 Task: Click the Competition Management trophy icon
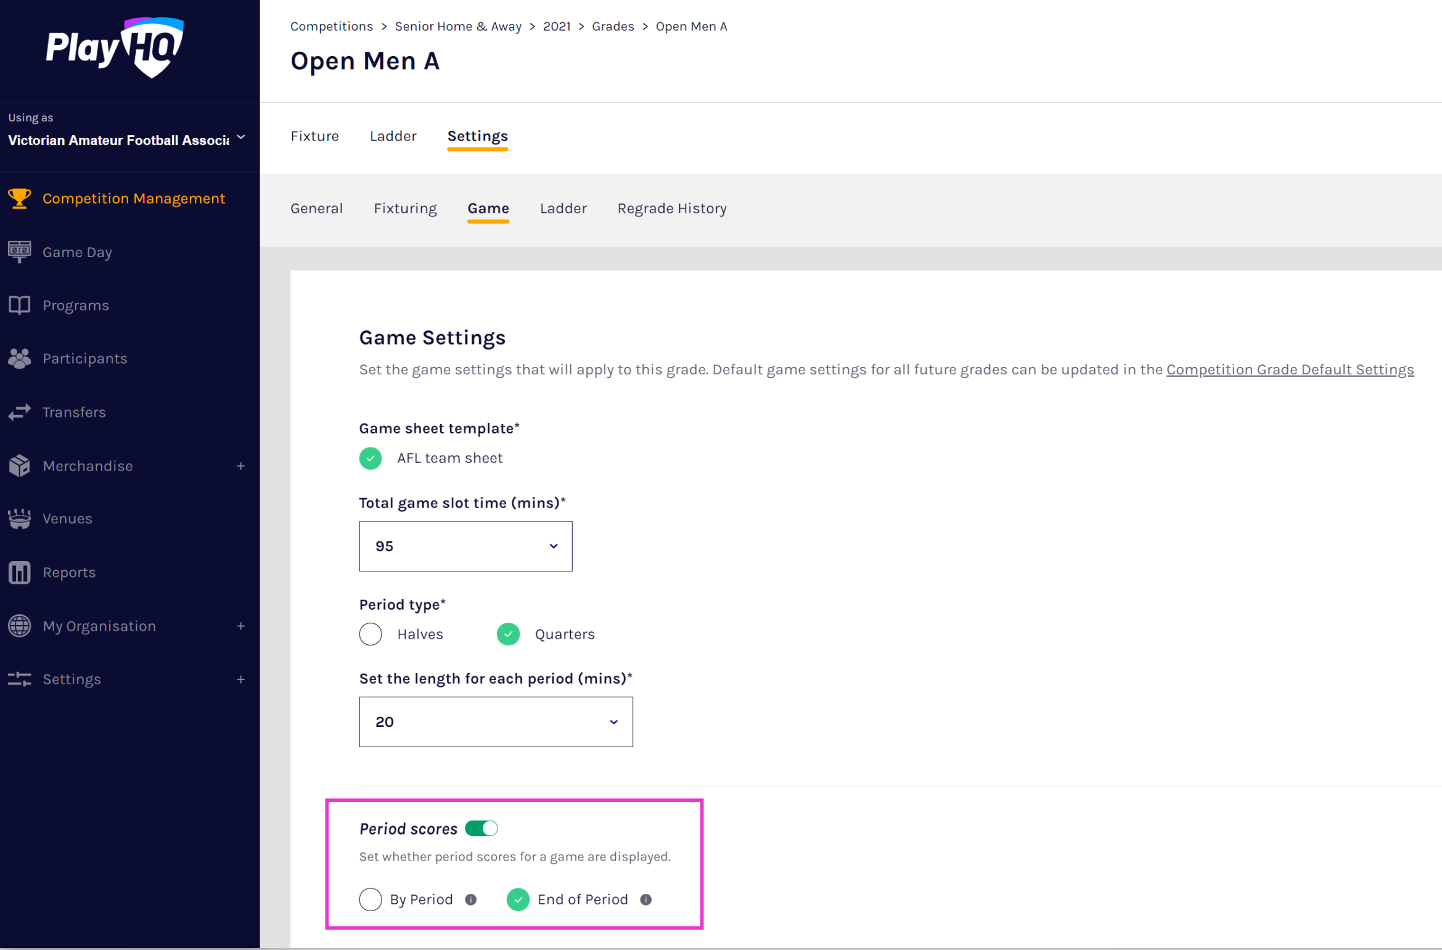coord(19,199)
